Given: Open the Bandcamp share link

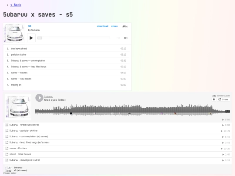Looking at the screenshot, I should pyautogui.click(x=114, y=26).
